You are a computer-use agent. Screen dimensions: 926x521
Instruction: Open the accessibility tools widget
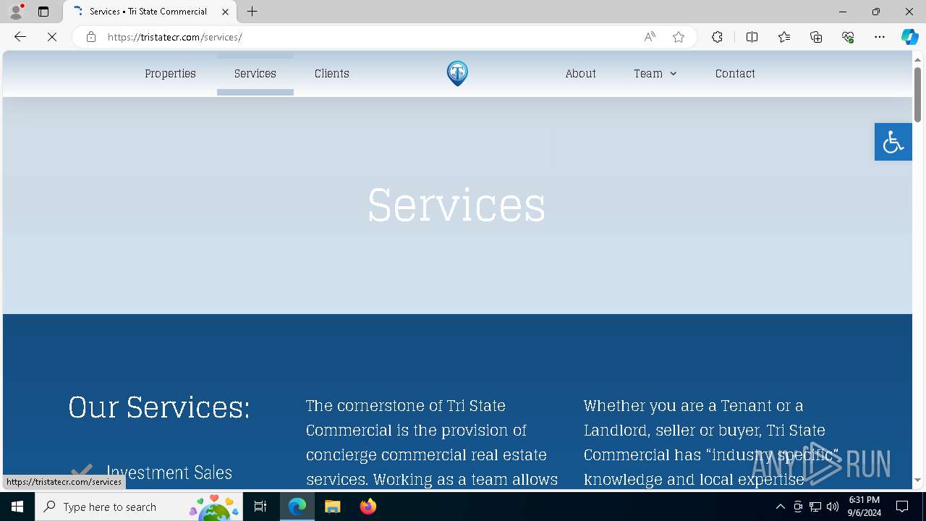click(x=893, y=142)
